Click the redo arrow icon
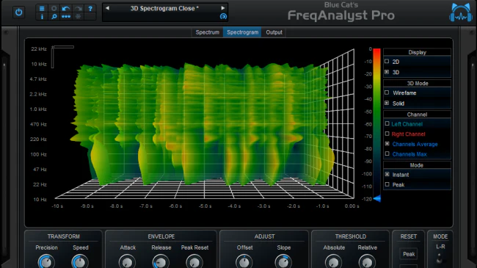 click(x=79, y=9)
